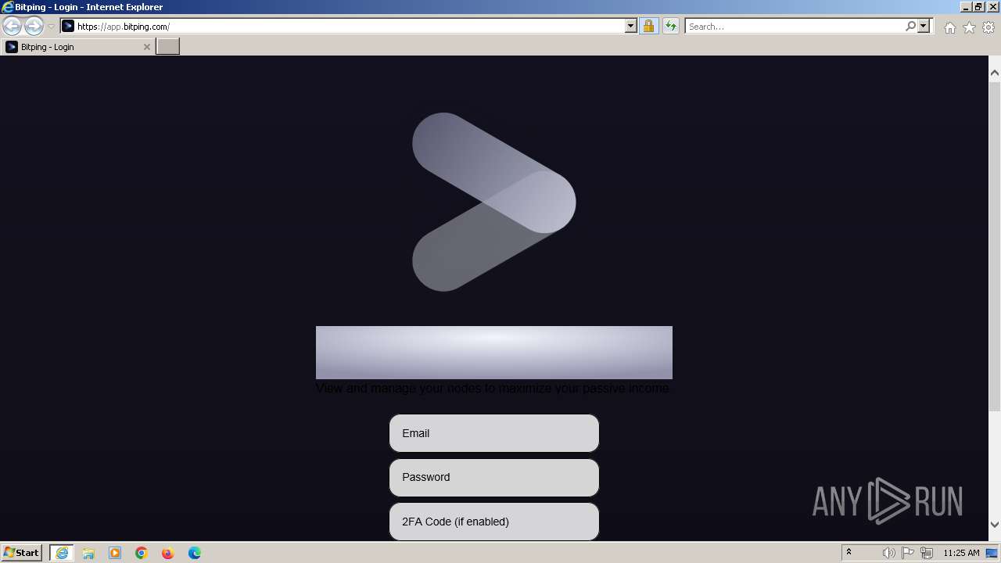The image size is (1001, 563).
Task: Click the Password input field
Action: tap(494, 477)
